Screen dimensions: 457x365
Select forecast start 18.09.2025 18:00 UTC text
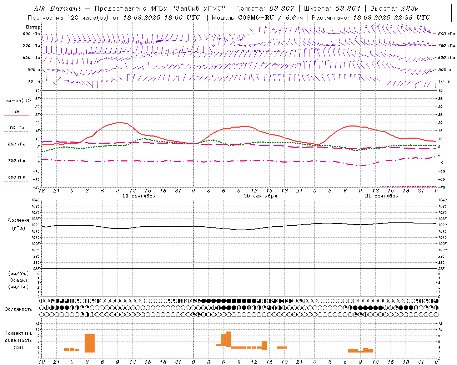tap(161, 17)
